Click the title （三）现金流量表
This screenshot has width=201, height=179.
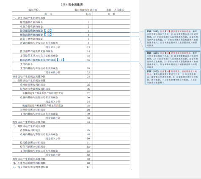coord(72,5)
